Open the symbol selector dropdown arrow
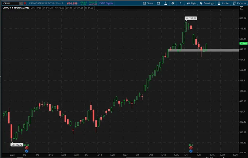The width and height of the screenshot is (248, 158). [21, 3]
